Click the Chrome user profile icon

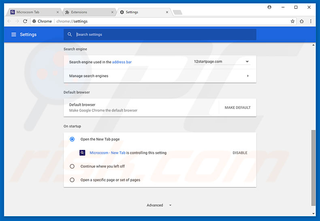(269, 7)
